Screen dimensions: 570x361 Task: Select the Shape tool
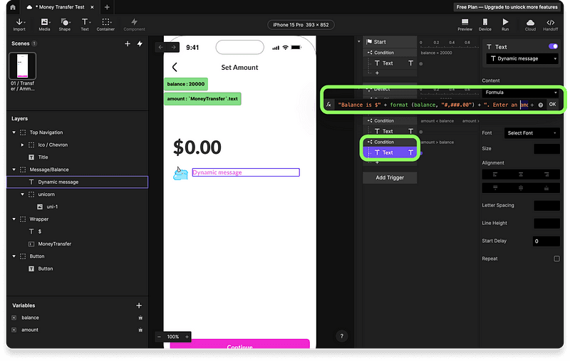65,25
